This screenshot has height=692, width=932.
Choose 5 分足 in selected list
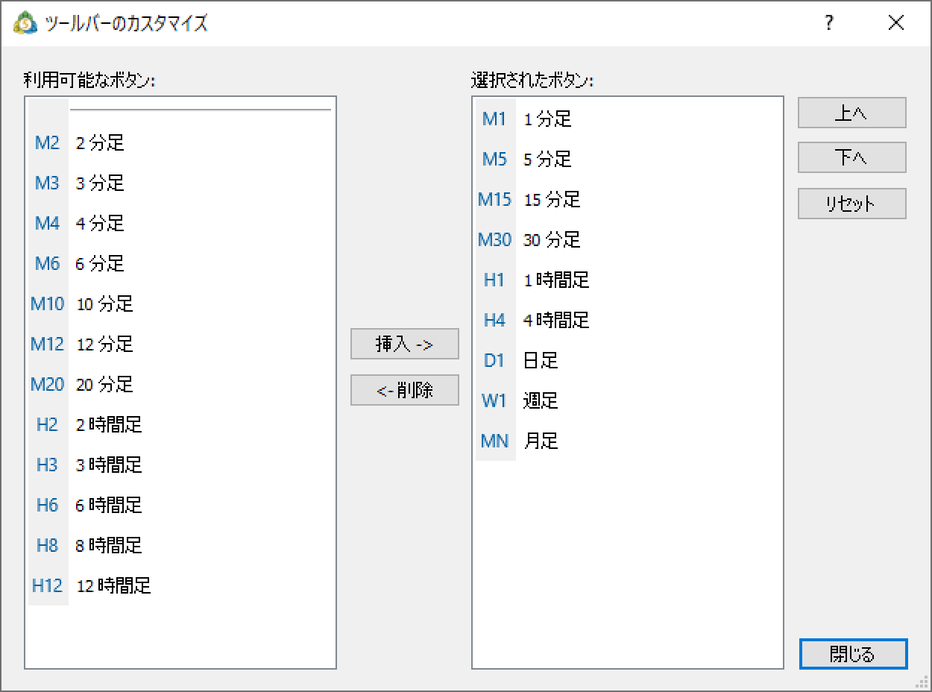[547, 159]
